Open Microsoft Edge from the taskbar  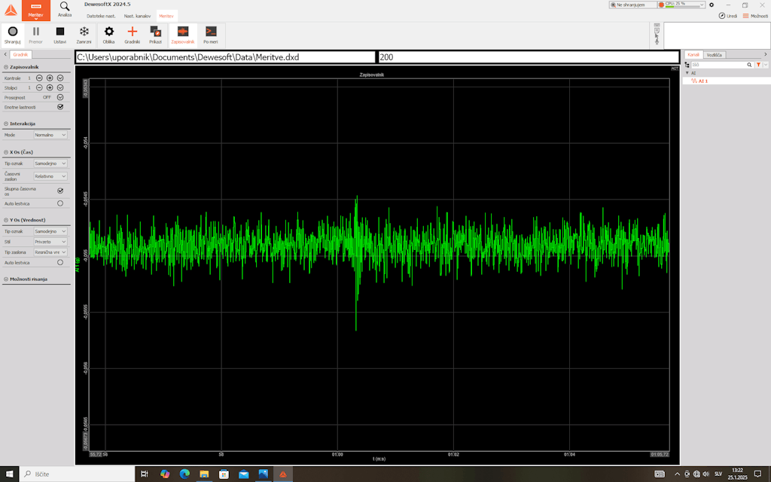(184, 474)
